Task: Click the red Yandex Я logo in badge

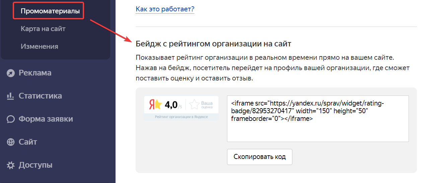Action: point(152,105)
